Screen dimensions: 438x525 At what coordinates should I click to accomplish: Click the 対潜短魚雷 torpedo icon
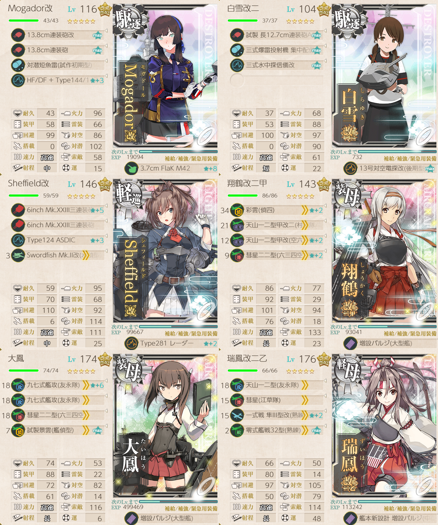click(18, 65)
